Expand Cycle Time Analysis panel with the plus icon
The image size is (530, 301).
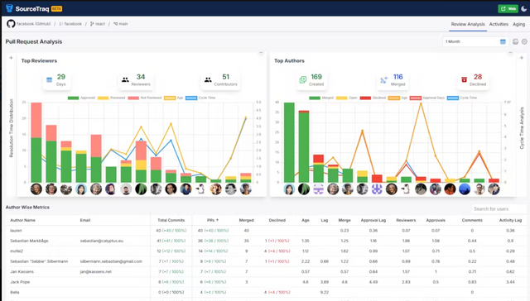522,58
